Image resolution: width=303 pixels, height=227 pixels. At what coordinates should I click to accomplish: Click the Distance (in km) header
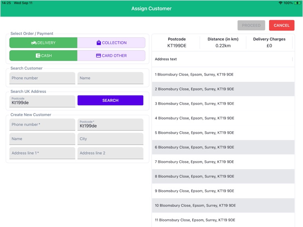click(223, 39)
